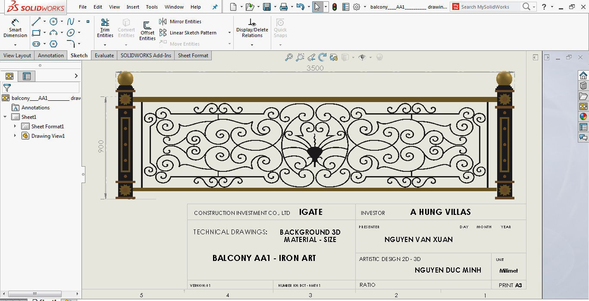Viewport: 589px width, 301px height.
Task: Select the Smart Dimension tool
Action: [15, 28]
